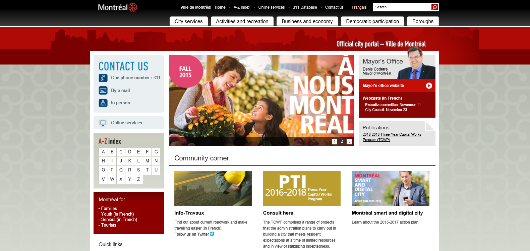The image size is (530, 251).
Task: Click the Montréal logo
Action: tap(117, 7)
